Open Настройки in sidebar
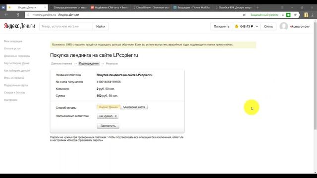317x178 pixels. click(11, 100)
